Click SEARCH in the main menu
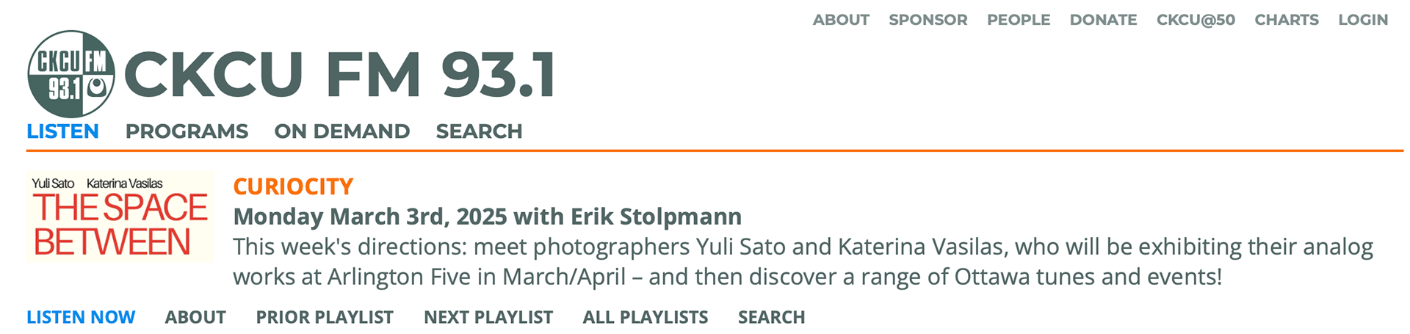Viewport: 1410px width, 334px height. (479, 131)
